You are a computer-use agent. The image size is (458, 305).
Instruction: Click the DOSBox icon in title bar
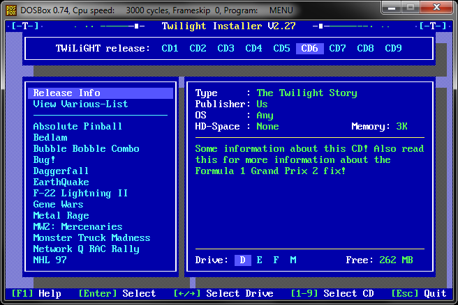pos(10,10)
